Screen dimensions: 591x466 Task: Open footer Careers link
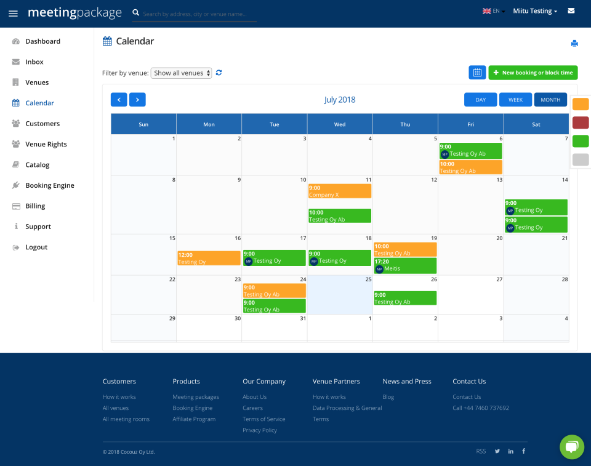[252, 408]
